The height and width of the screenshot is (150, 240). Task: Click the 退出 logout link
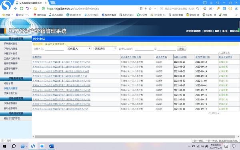[x=224, y=31]
